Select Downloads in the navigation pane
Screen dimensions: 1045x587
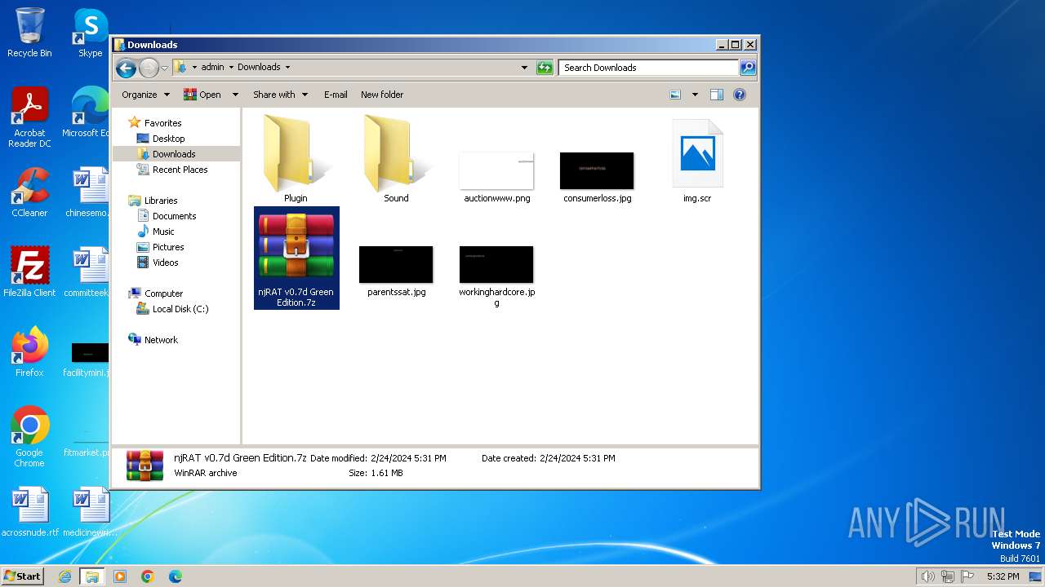pyautogui.click(x=174, y=154)
